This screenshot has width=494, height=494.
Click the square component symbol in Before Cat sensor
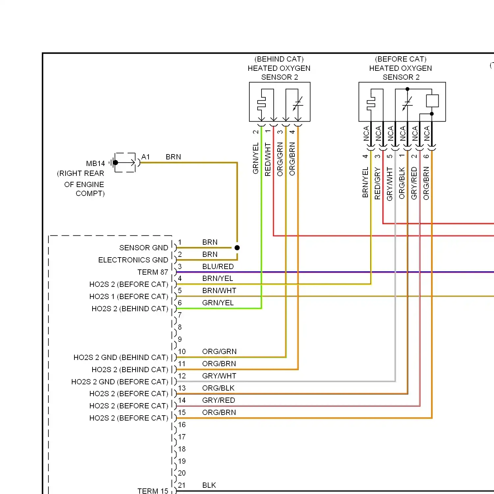(432, 101)
